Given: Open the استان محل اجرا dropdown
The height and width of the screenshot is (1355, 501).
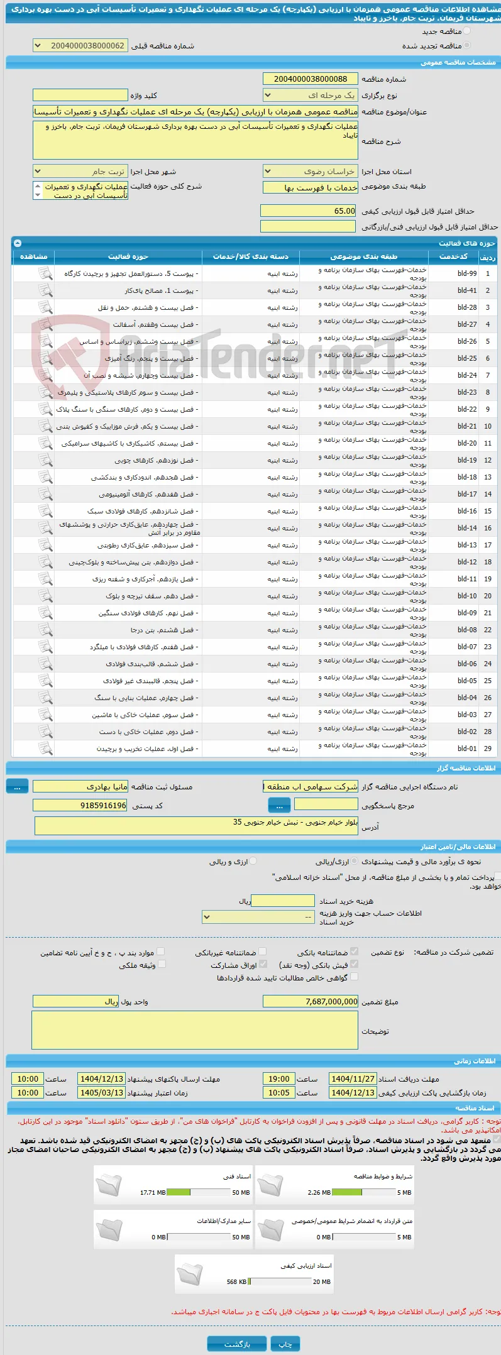Looking at the screenshot, I should coord(311,171).
